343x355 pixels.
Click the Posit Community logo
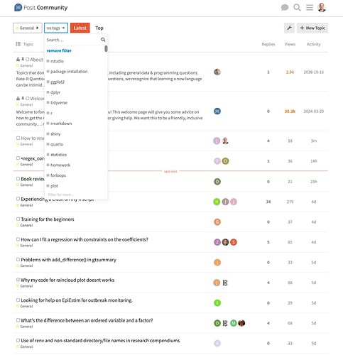pos(40,8)
